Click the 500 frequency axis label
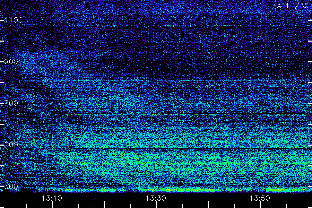This screenshot has width=312, height=208. pyautogui.click(x=11, y=145)
